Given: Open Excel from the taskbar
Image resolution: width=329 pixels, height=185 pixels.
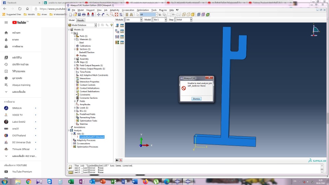Looking at the screenshot, I should click(x=71, y=182).
